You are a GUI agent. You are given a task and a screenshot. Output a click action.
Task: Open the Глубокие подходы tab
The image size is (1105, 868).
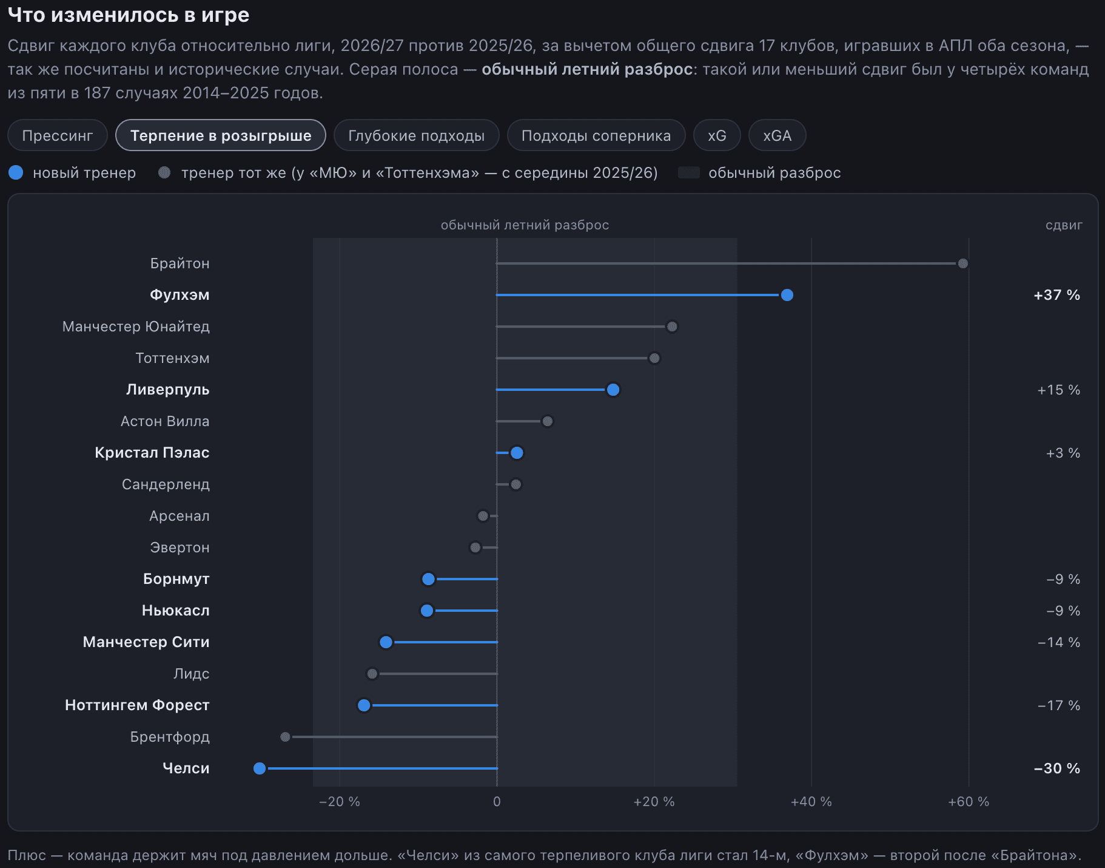point(416,135)
